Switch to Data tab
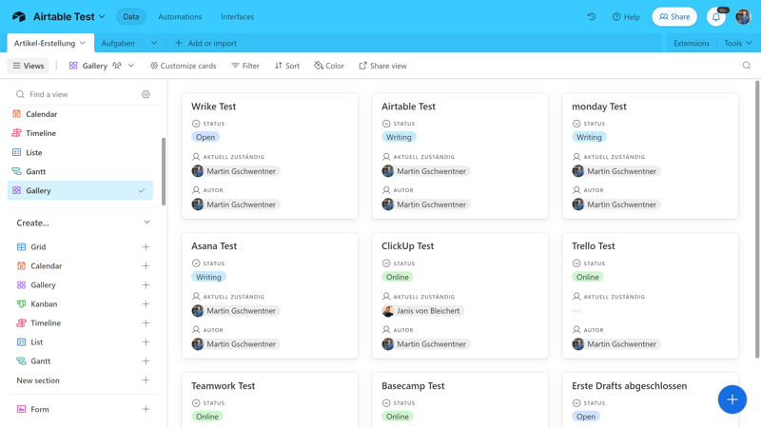 pyautogui.click(x=131, y=16)
